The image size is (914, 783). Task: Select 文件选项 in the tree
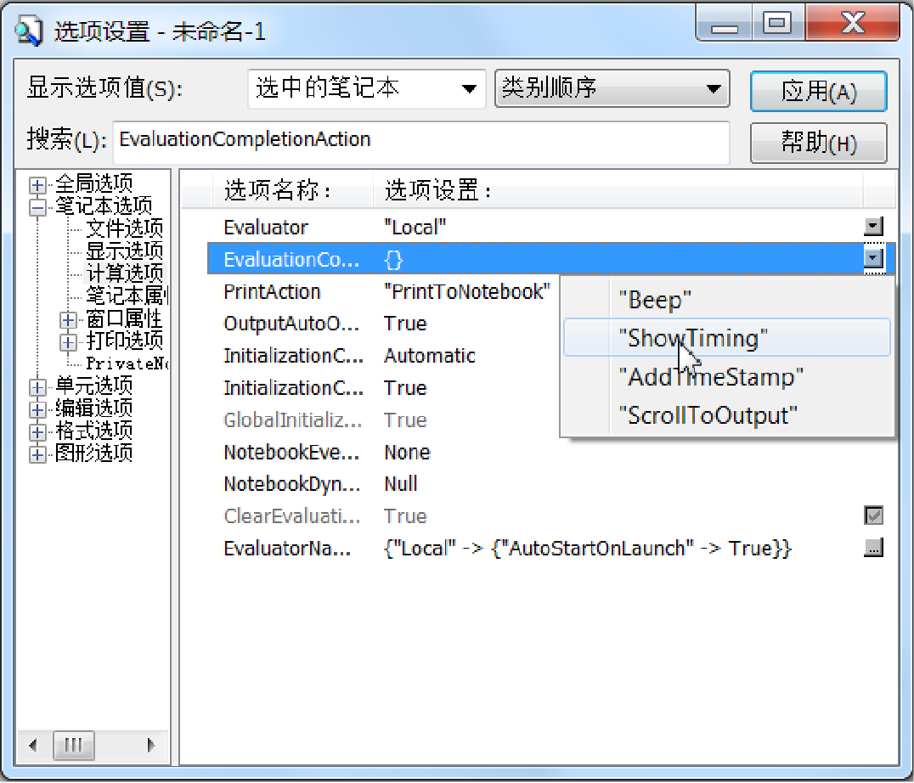(x=124, y=228)
